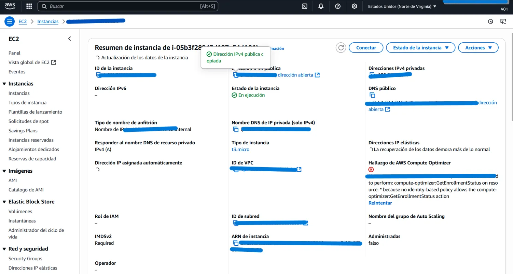Open the notifications bell
The width and height of the screenshot is (513, 274).
coord(321,6)
